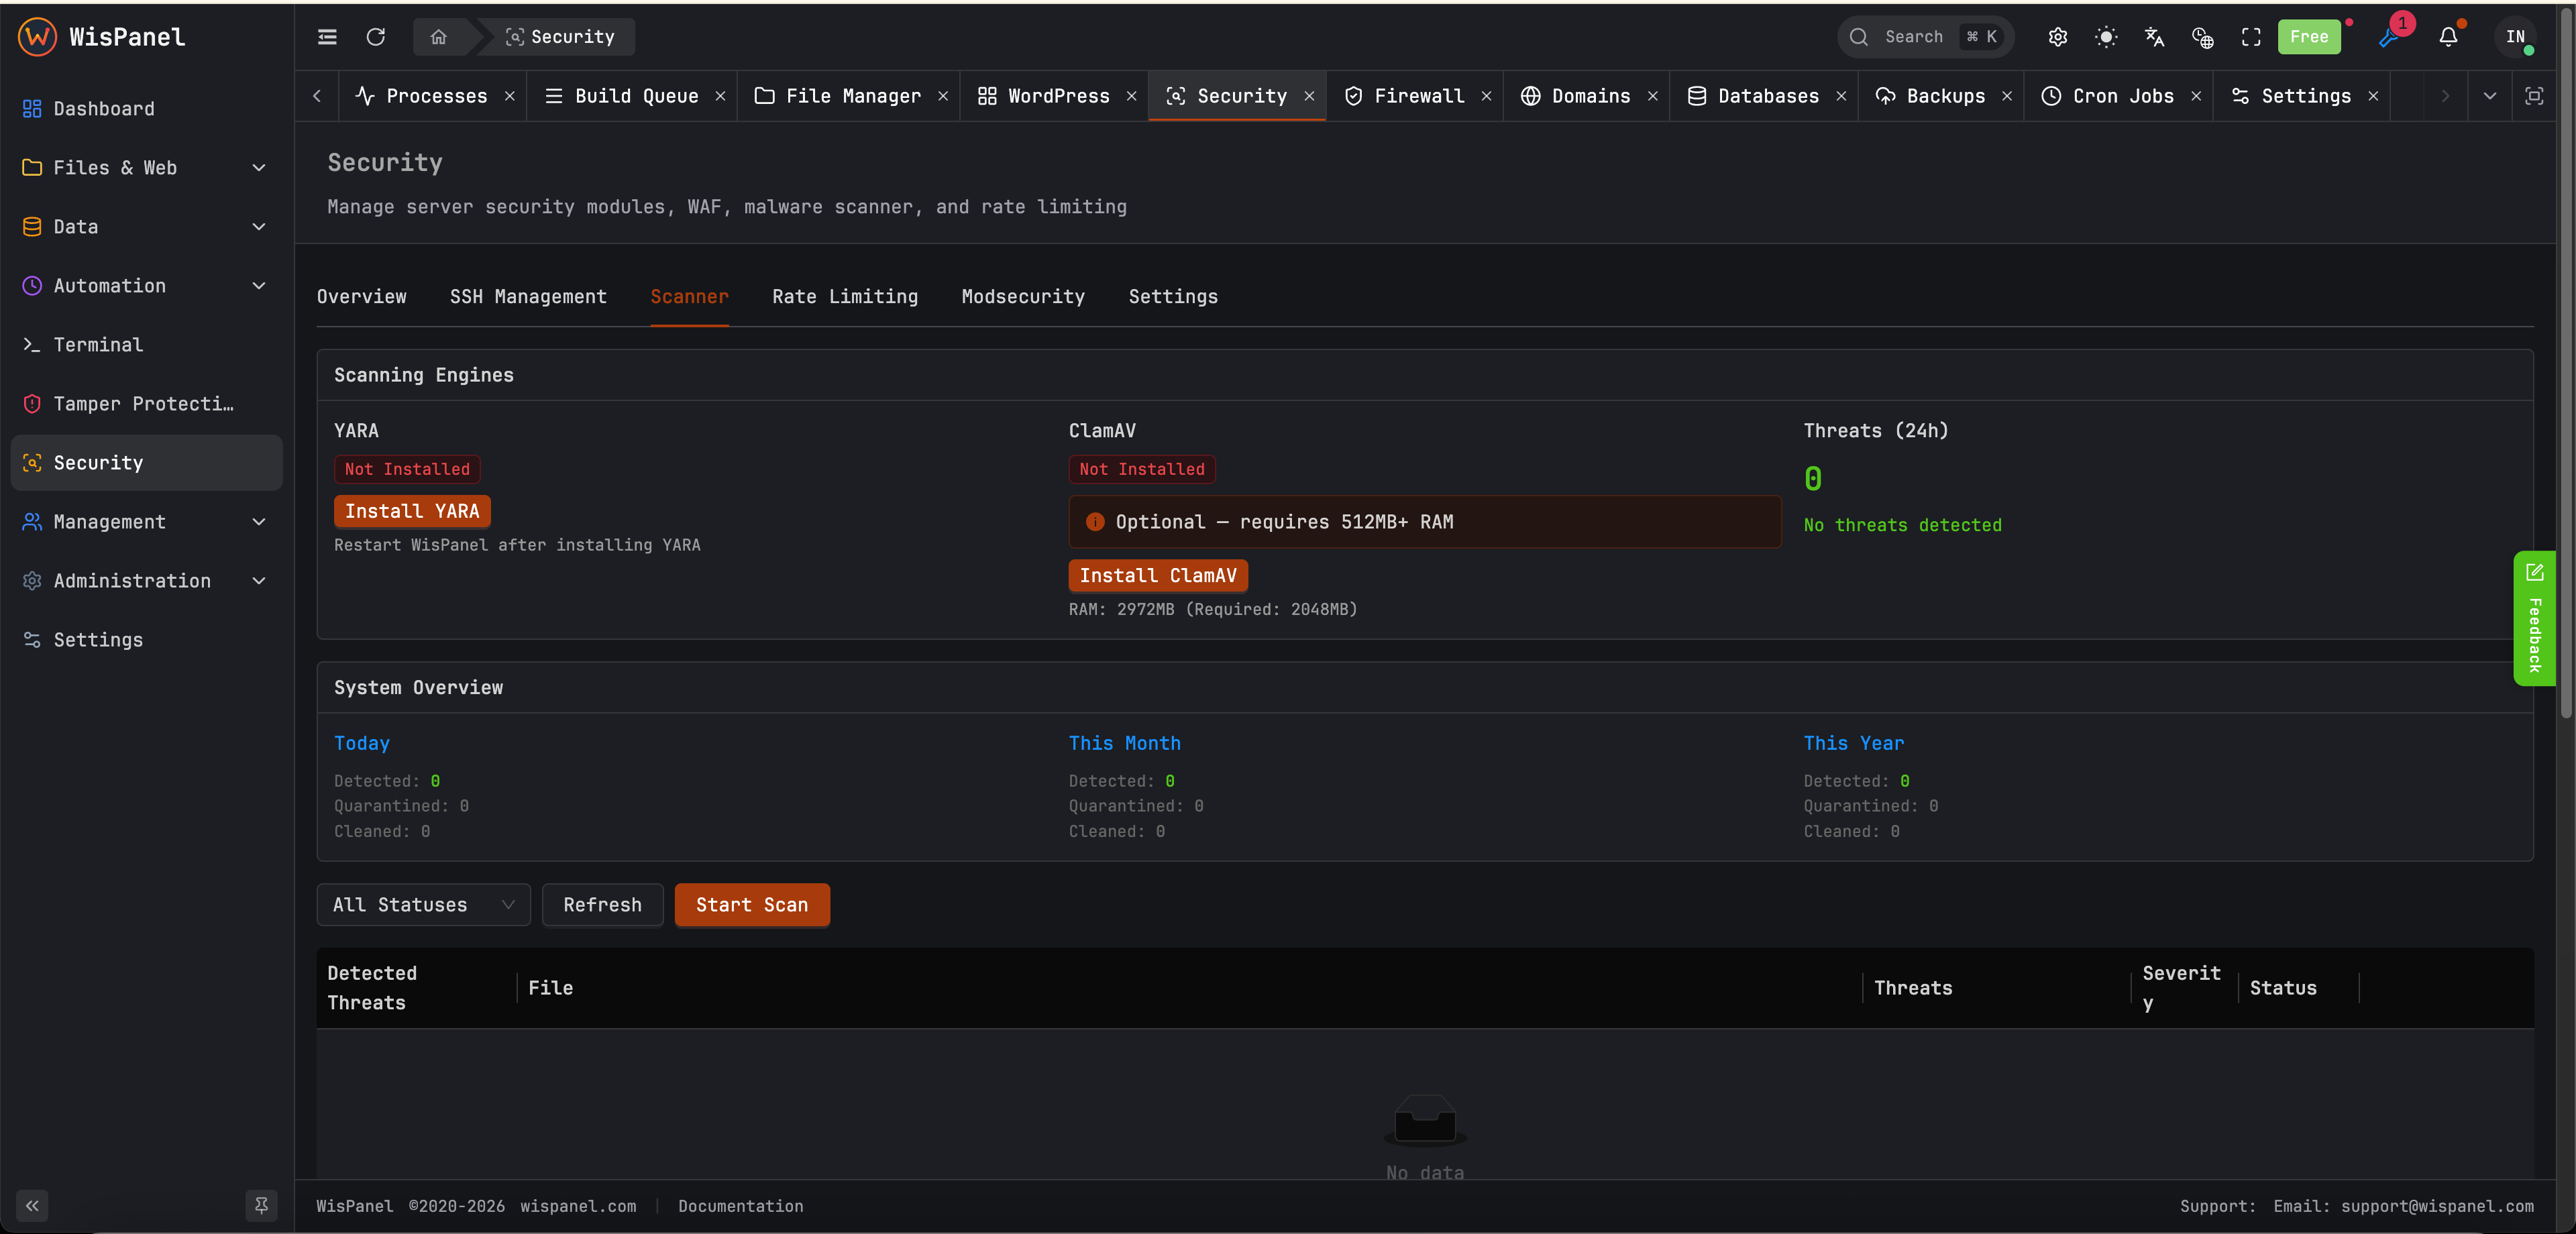The height and width of the screenshot is (1234, 2576).
Task: Go to home via breadcrumb icon
Action: pyautogui.click(x=438, y=37)
